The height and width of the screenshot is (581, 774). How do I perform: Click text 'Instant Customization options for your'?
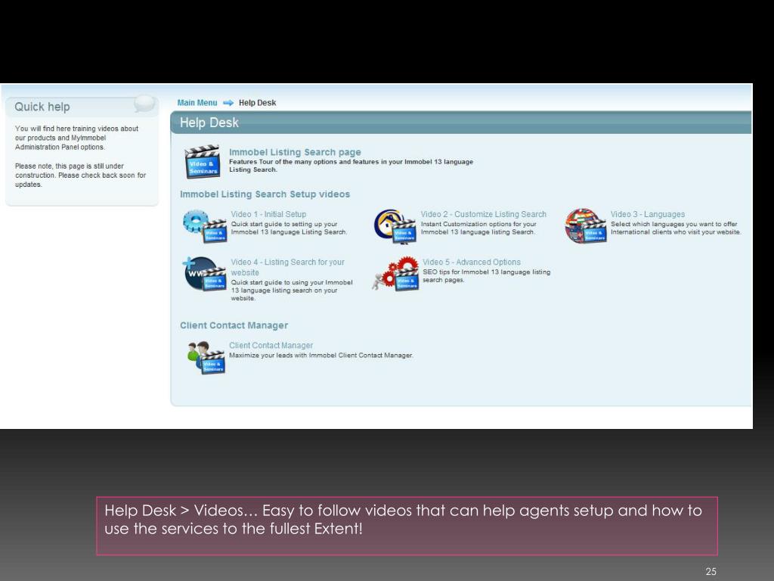point(478,224)
